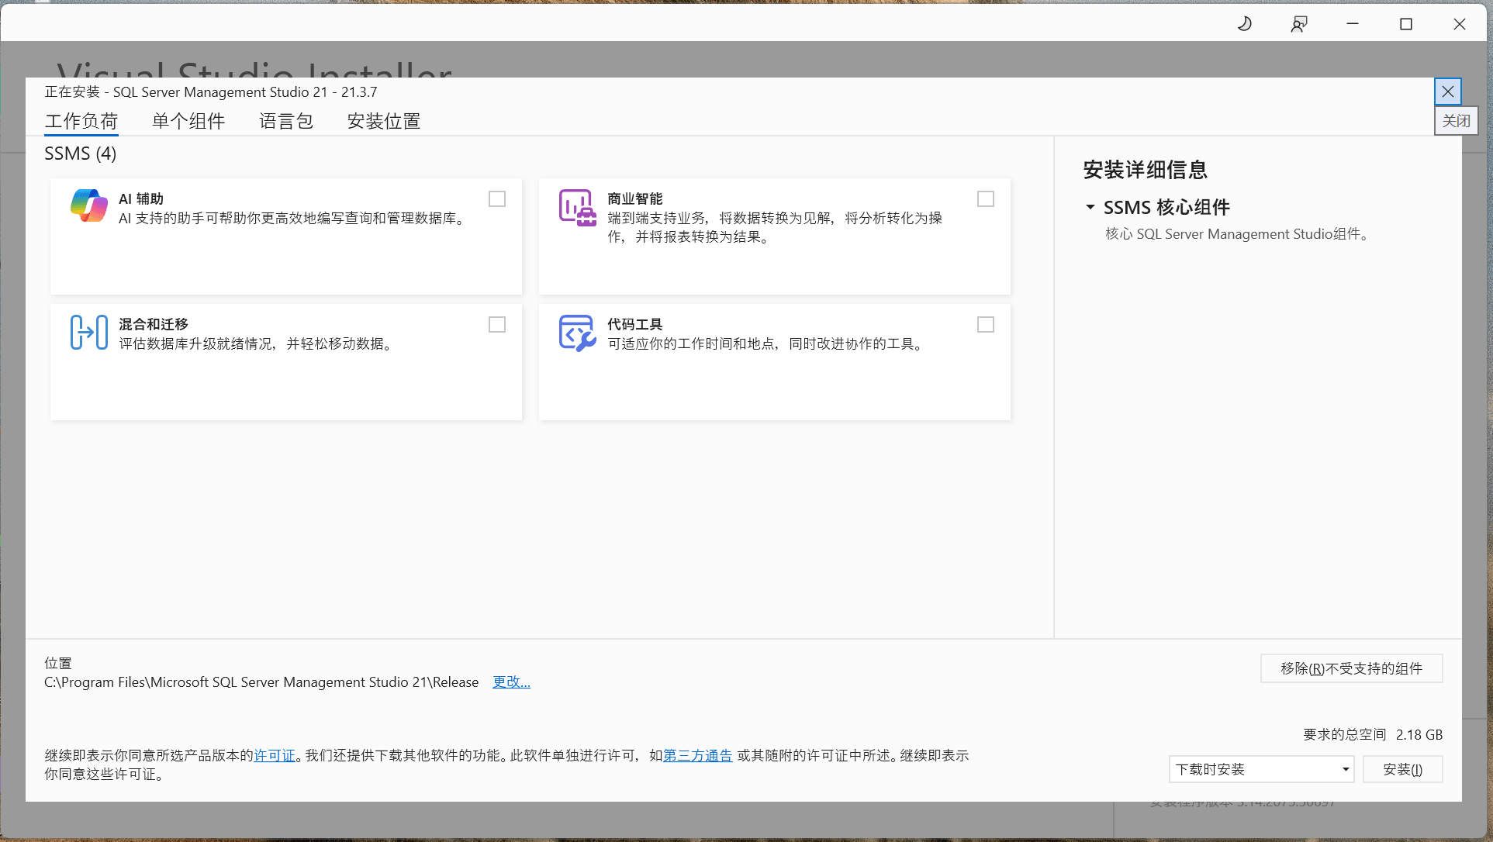
Task: Switch to the 工作负荷 tab
Action: 81,121
